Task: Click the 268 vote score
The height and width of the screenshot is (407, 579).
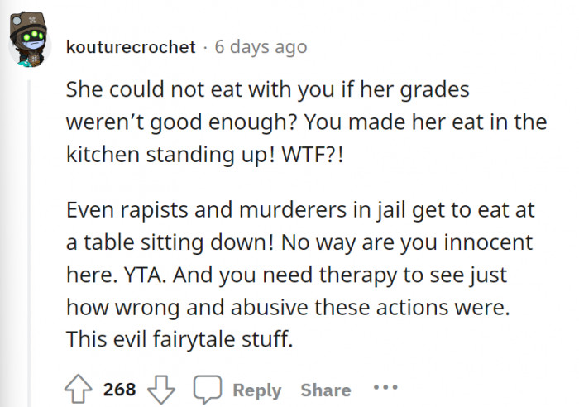Action: pos(119,390)
